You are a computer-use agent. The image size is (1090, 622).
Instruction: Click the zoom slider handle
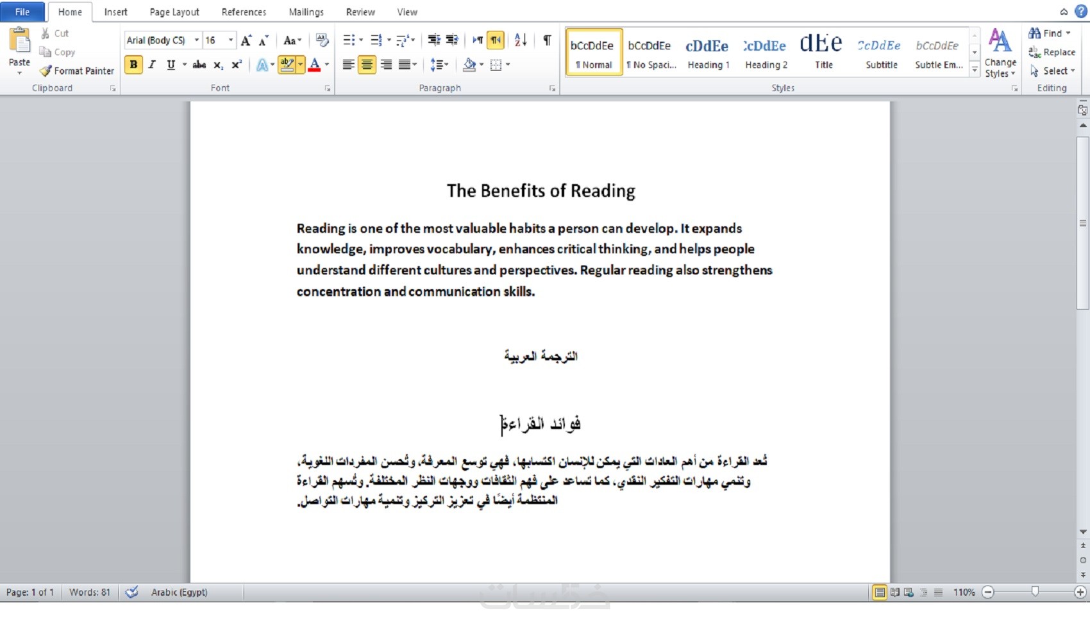[x=1035, y=592]
